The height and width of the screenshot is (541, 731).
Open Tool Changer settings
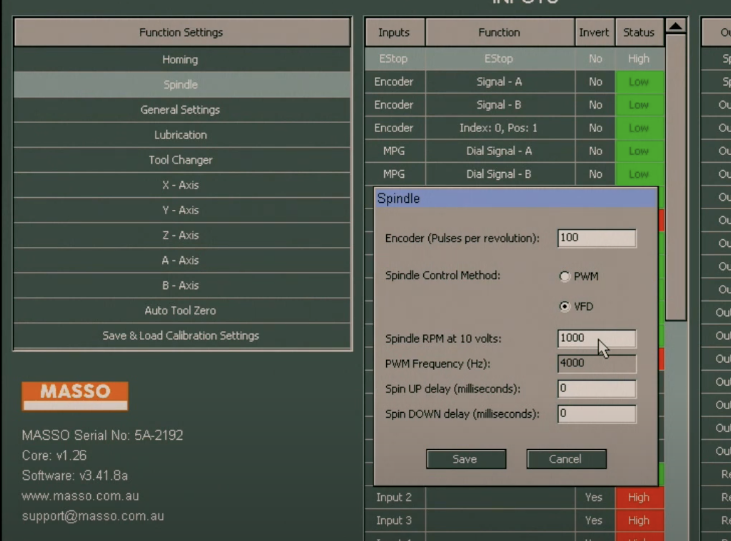(180, 160)
